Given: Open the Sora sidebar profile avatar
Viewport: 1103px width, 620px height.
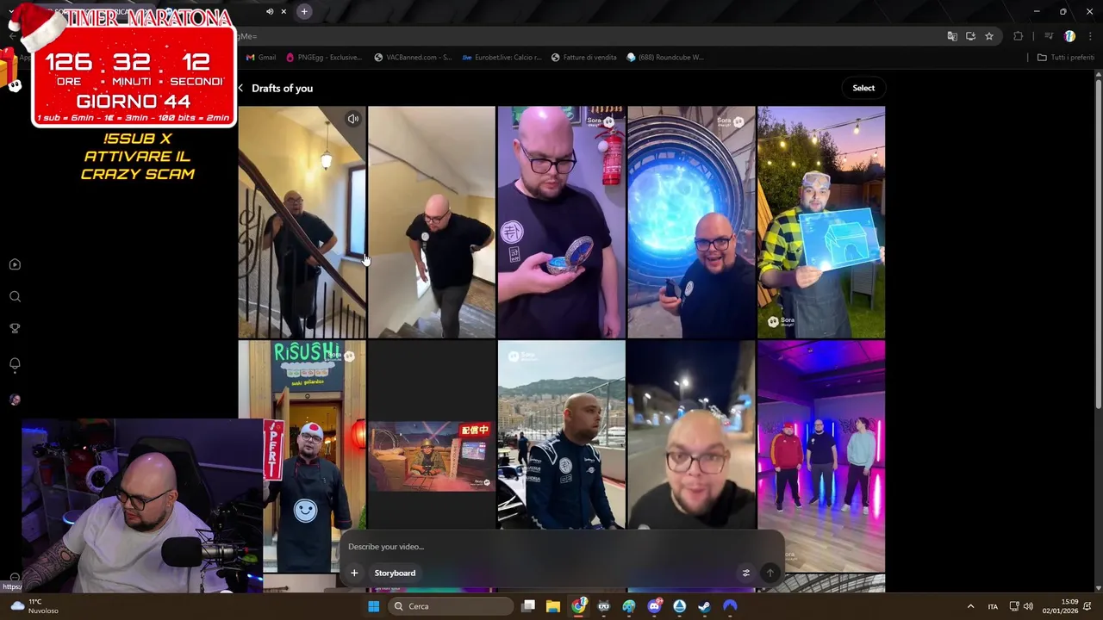Looking at the screenshot, I should [15, 400].
